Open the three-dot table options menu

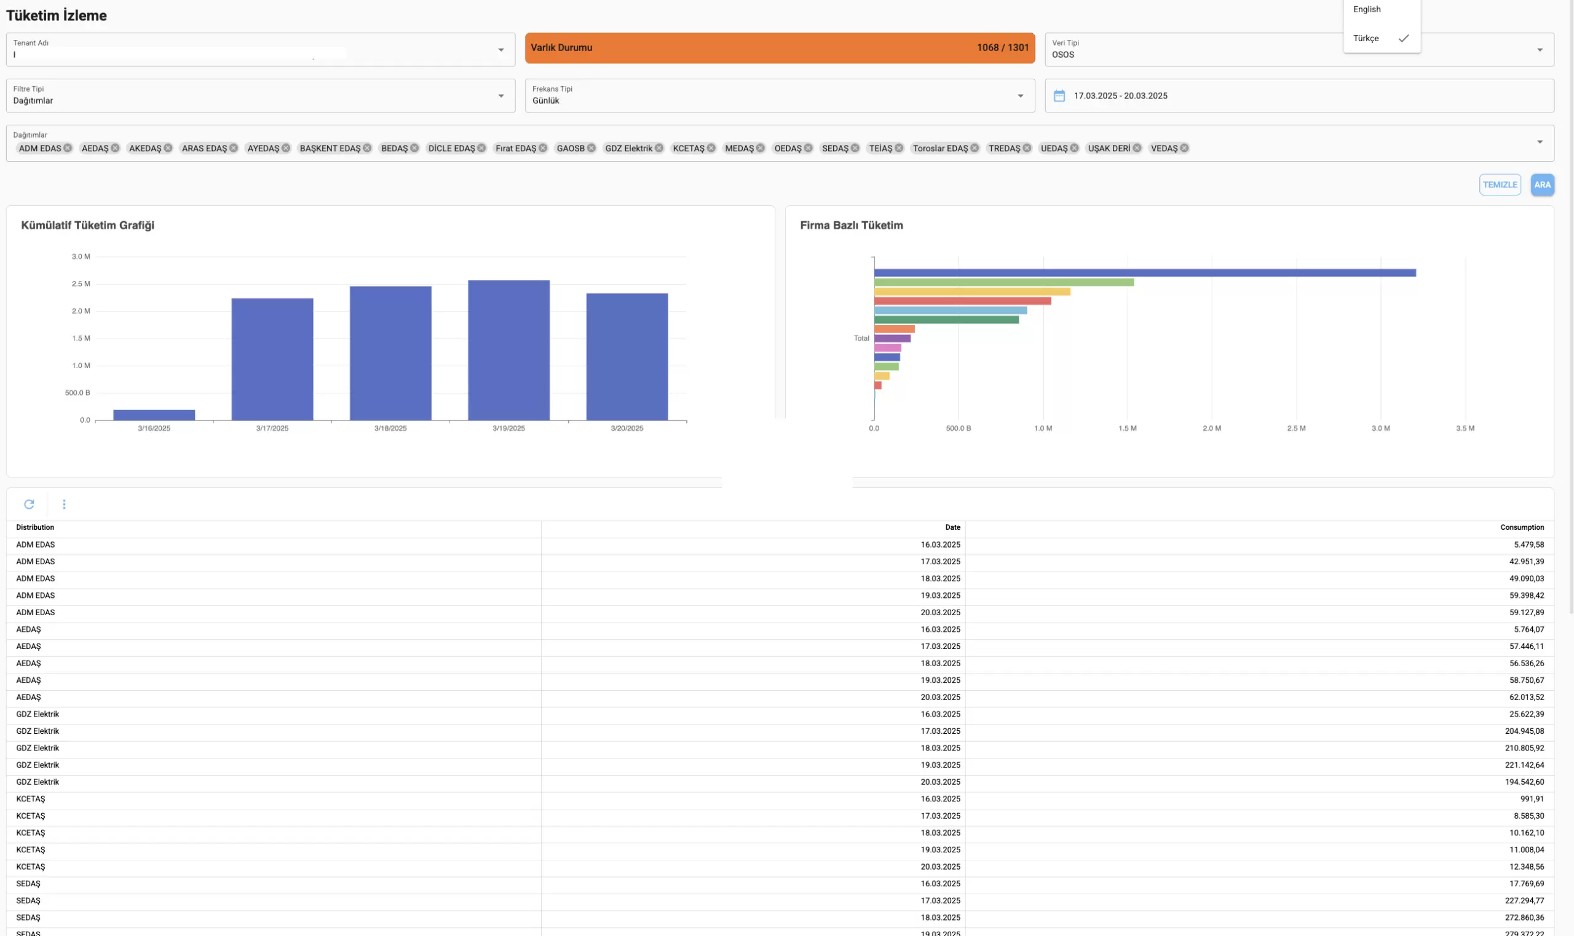[x=64, y=504]
